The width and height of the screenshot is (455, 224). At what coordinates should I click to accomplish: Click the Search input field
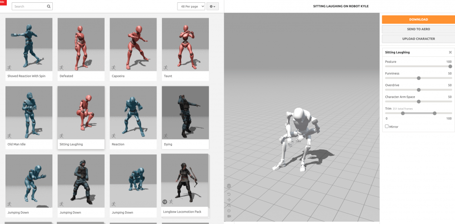click(x=32, y=6)
